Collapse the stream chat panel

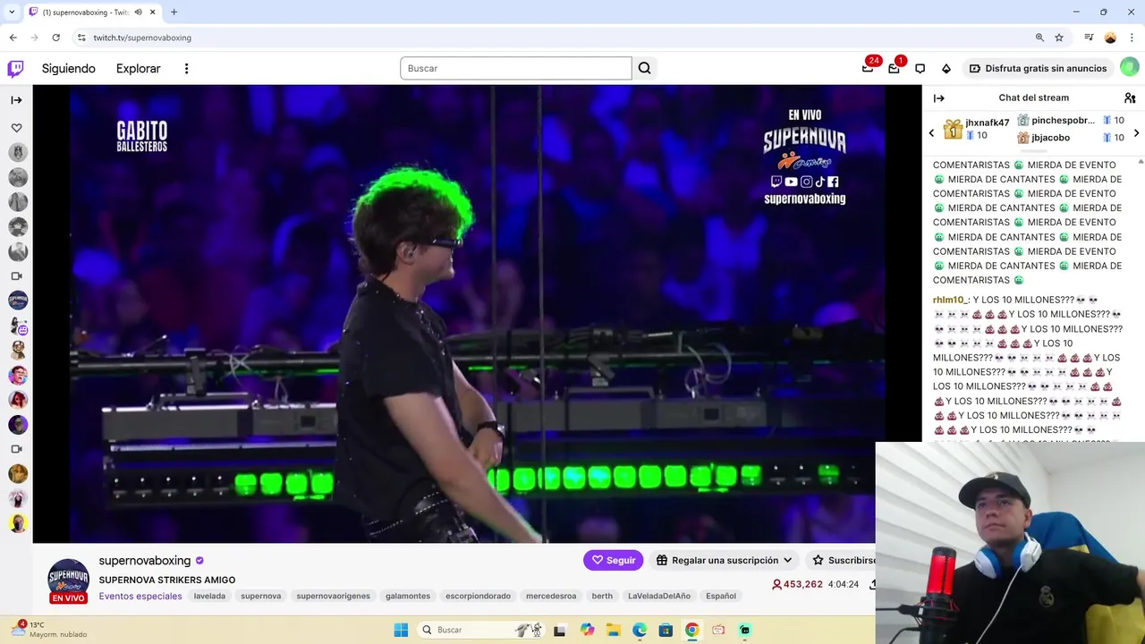(x=939, y=97)
